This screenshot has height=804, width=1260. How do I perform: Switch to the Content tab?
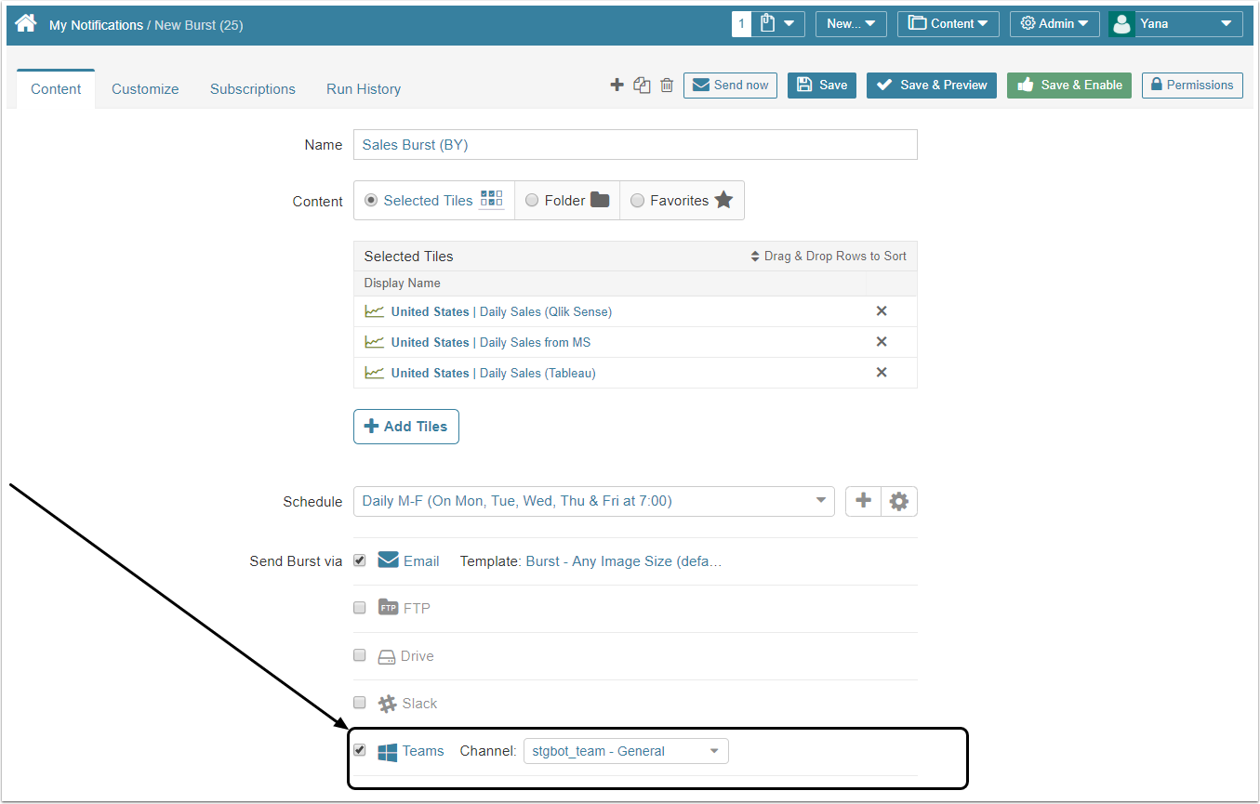pos(56,89)
